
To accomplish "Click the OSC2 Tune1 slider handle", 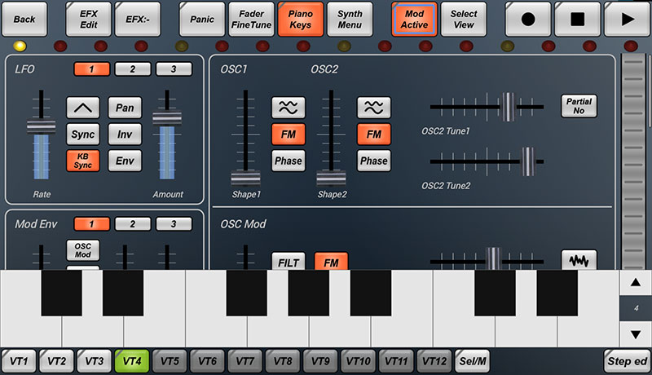I will click(x=508, y=108).
